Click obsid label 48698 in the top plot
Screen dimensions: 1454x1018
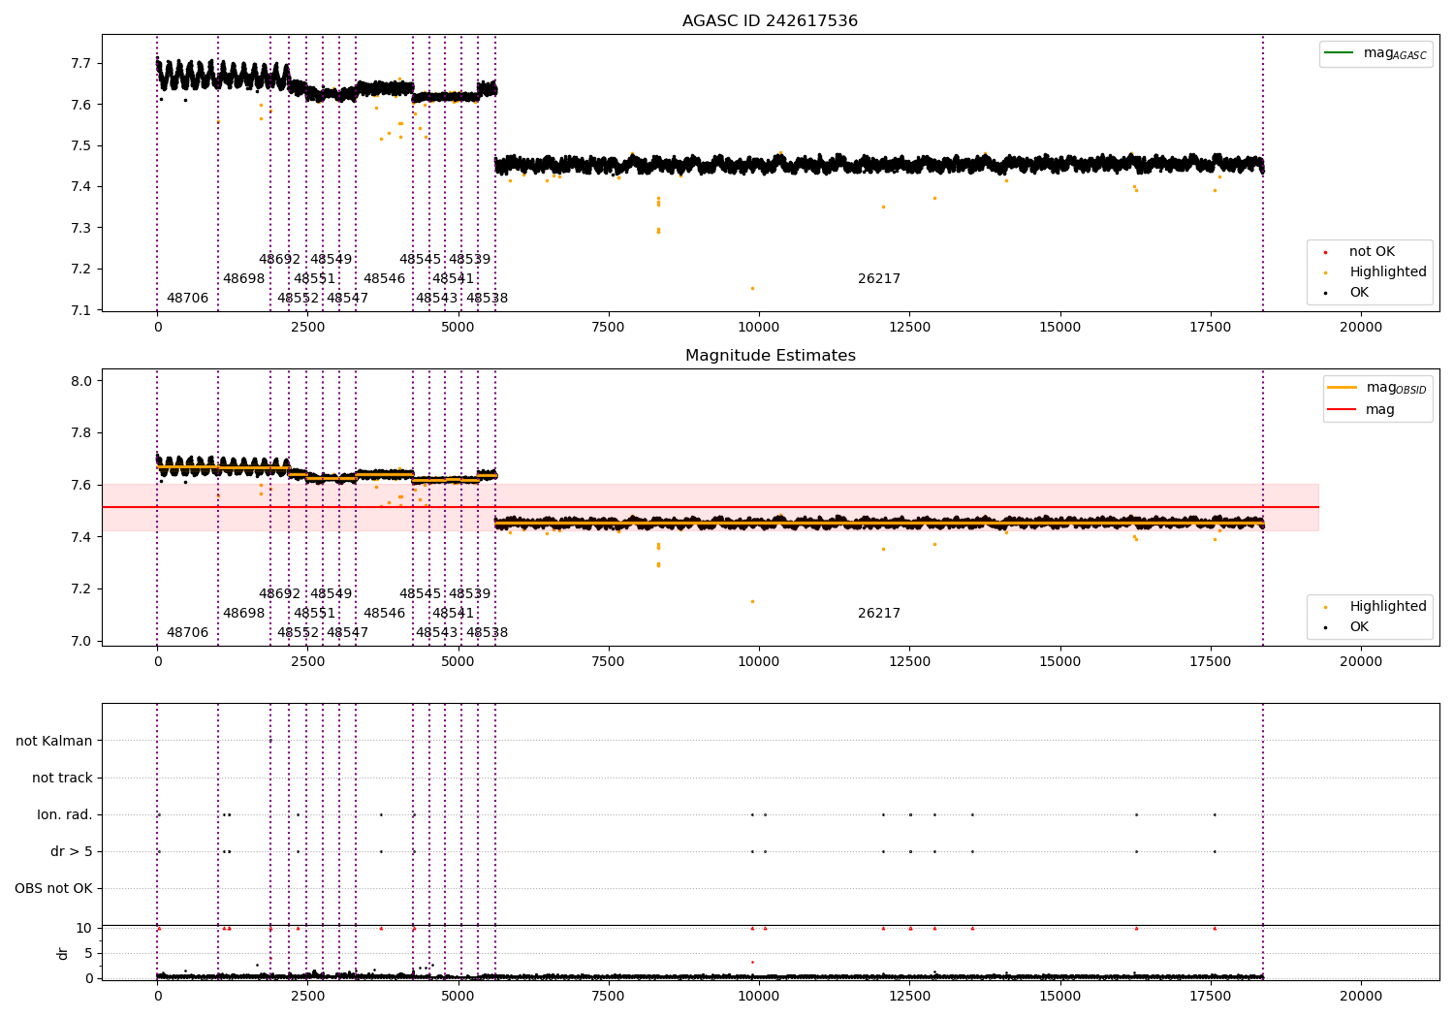pyautogui.click(x=243, y=279)
